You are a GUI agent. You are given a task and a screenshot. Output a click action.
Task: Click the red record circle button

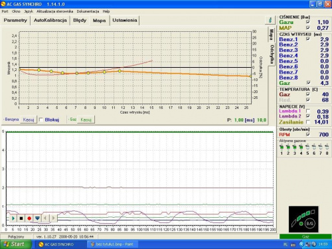(29, 218)
